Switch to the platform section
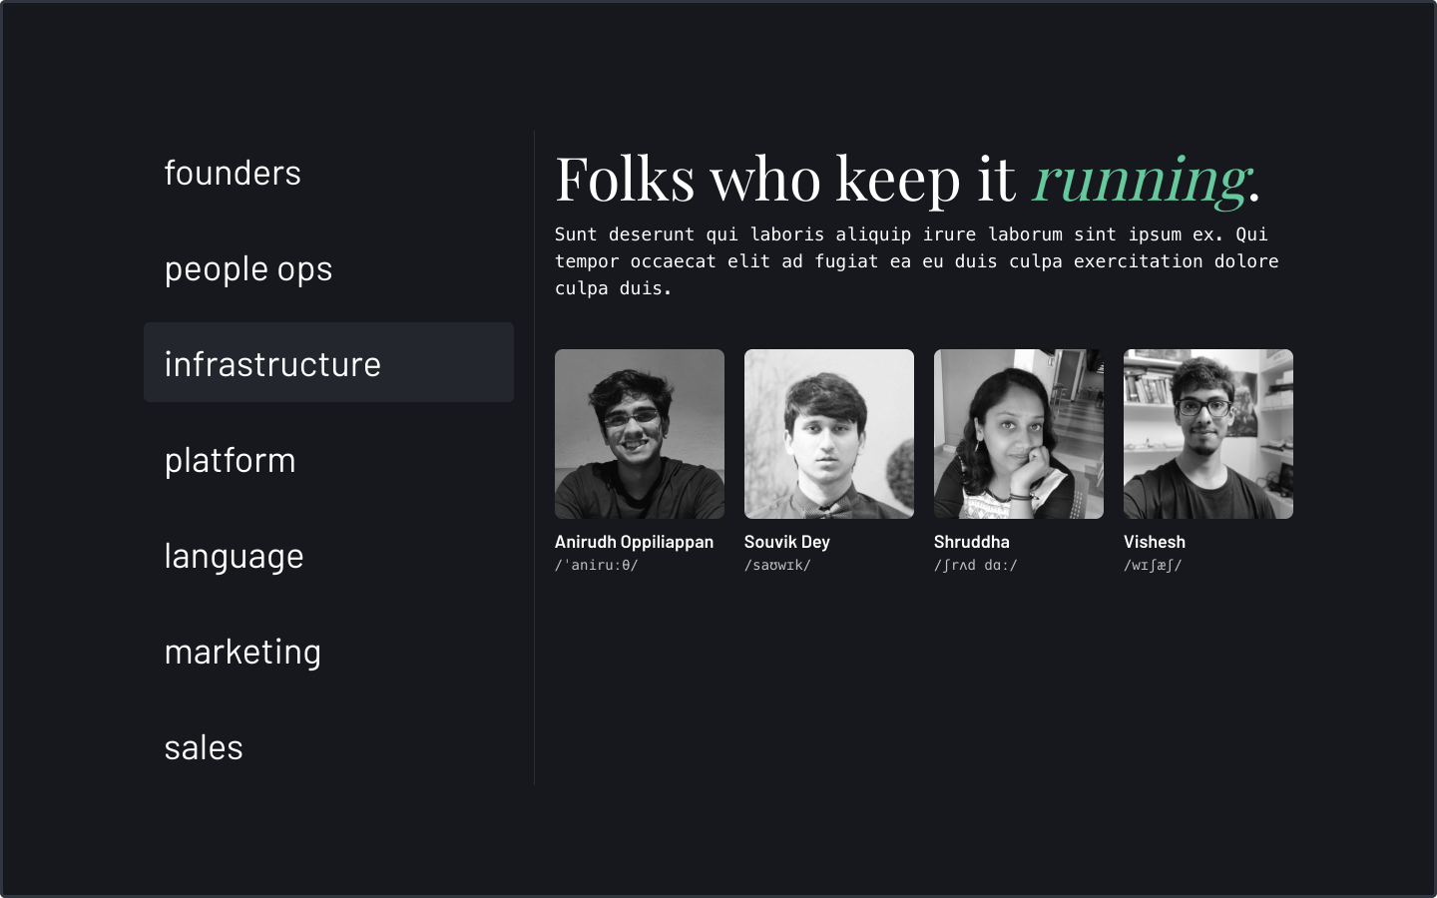Viewport: 1437px width, 898px height. point(230,460)
